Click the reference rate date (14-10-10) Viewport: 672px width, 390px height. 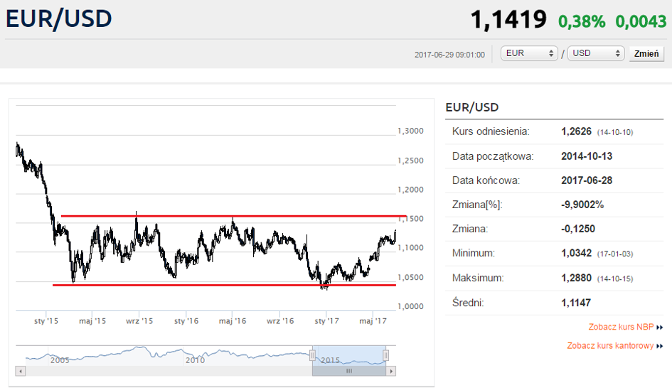coord(615,132)
